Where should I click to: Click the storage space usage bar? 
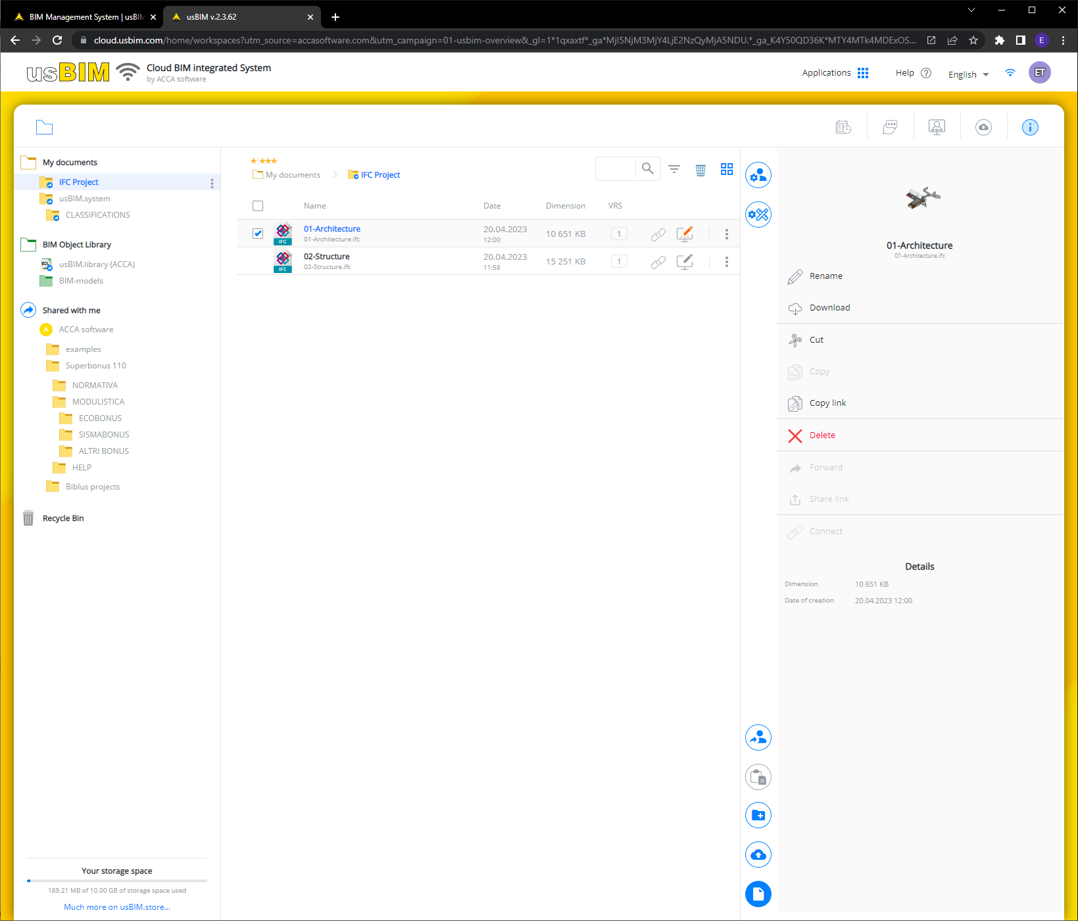117,880
